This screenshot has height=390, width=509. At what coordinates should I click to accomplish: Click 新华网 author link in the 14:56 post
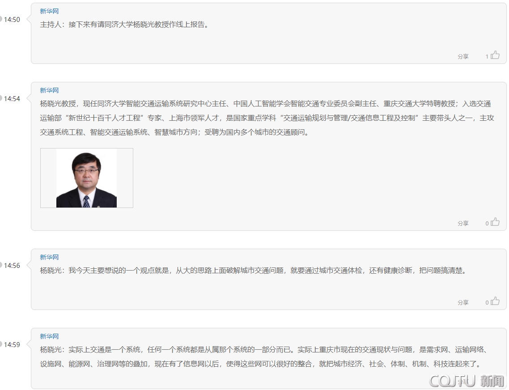[x=49, y=257]
